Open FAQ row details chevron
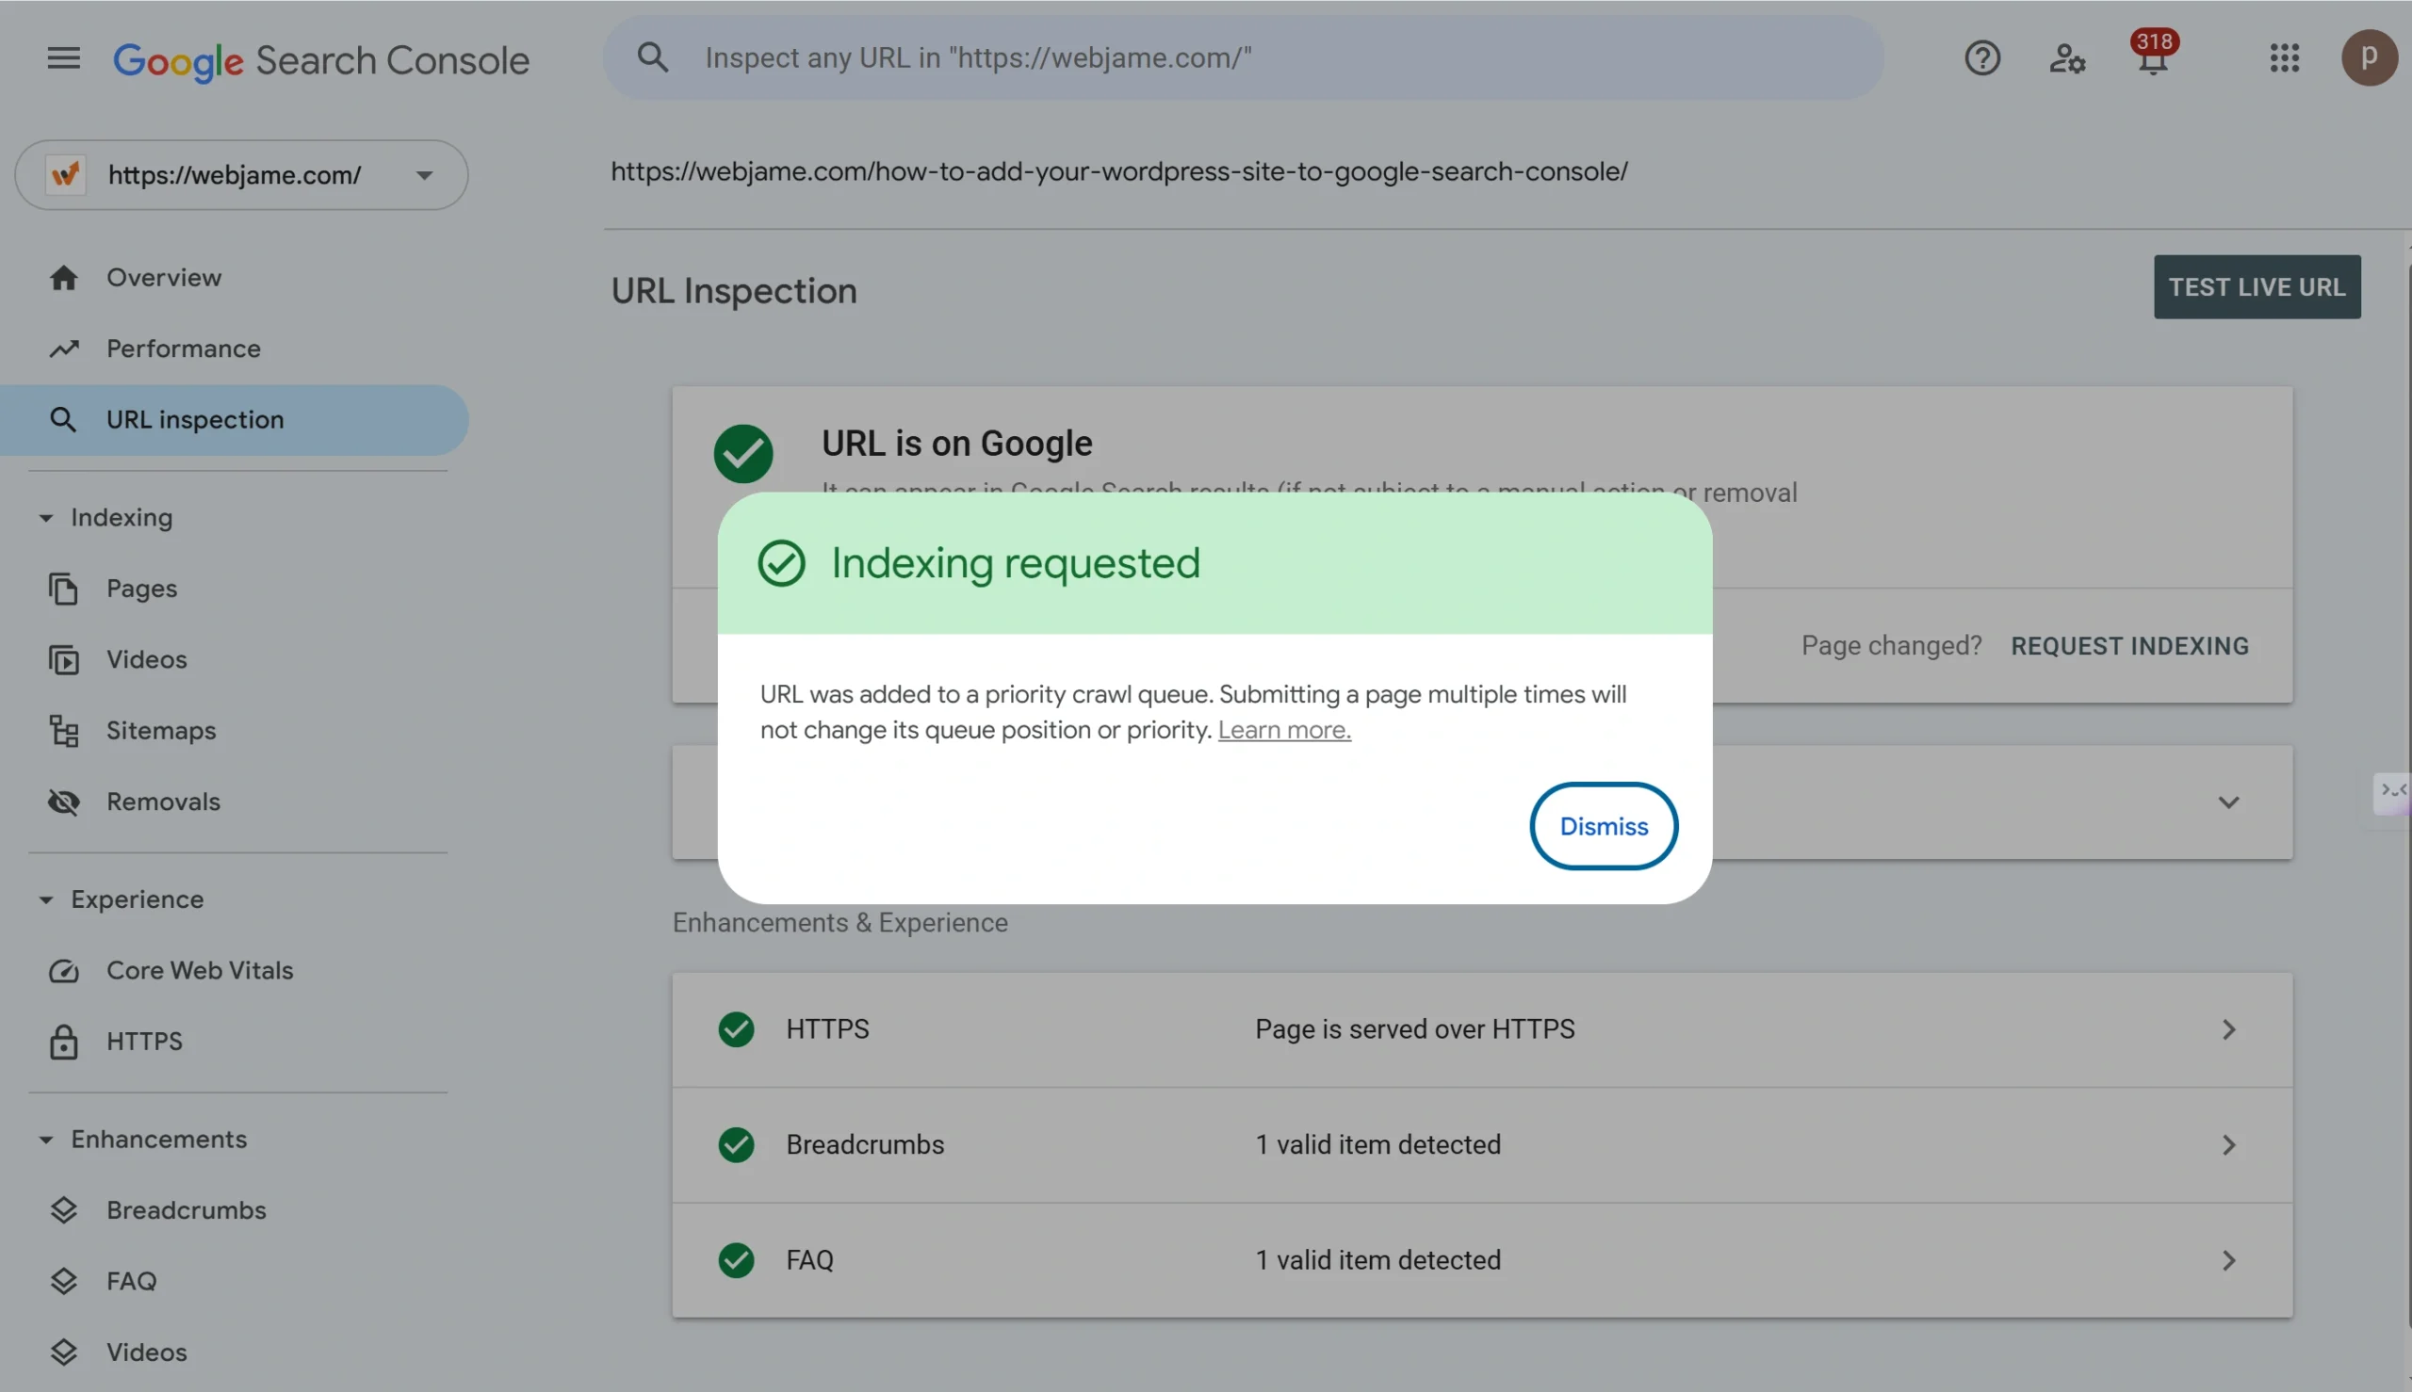Viewport: 2412px width, 1392px height. 2228,1260
